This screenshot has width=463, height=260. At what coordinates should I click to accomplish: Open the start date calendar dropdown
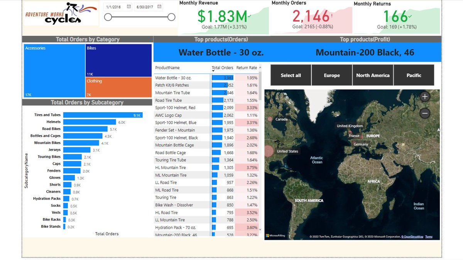129,7
